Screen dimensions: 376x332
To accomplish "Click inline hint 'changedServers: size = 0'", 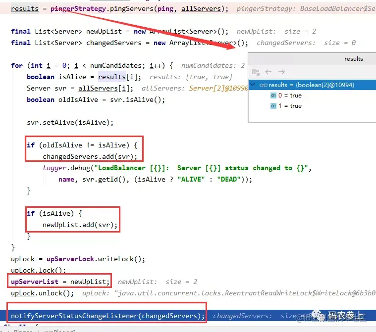I will [306, 43].
